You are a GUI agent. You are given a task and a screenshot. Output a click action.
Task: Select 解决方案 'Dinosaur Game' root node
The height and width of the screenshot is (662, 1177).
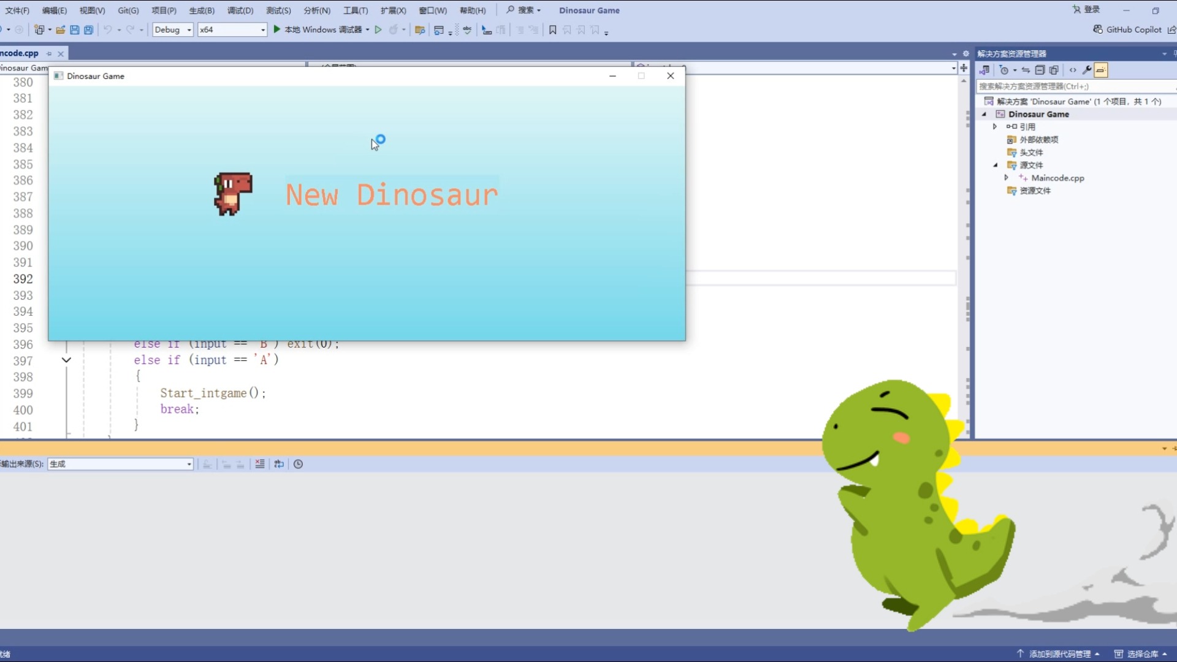click(1073, 102)
